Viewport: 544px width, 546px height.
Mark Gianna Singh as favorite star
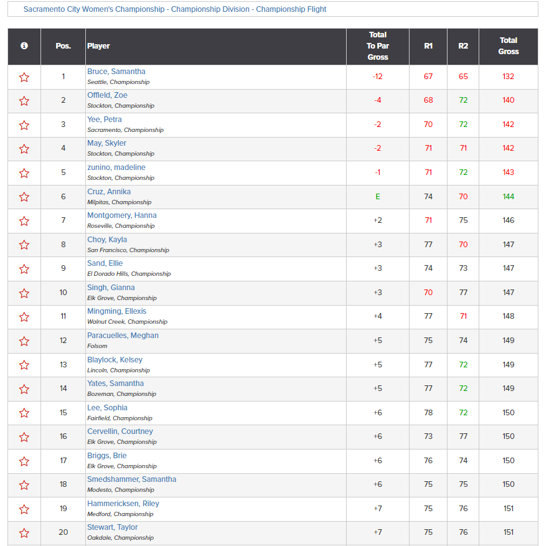pos(24,293)
